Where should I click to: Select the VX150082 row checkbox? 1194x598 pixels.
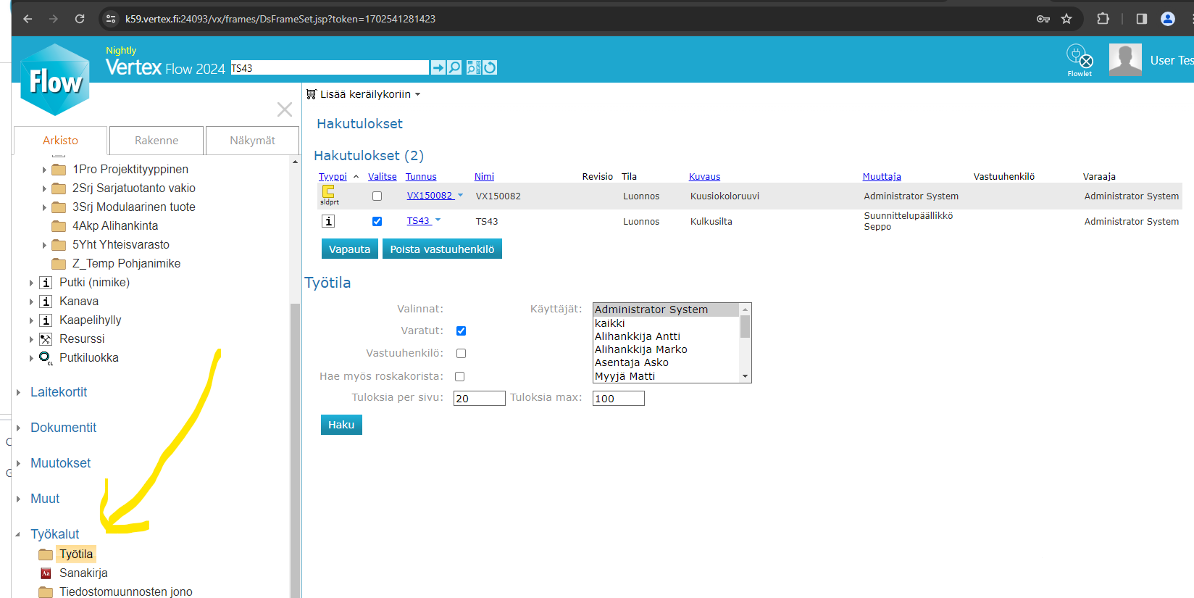377,196
